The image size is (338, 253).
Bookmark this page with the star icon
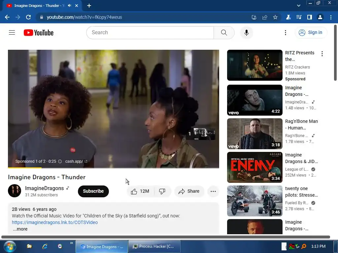275,17
